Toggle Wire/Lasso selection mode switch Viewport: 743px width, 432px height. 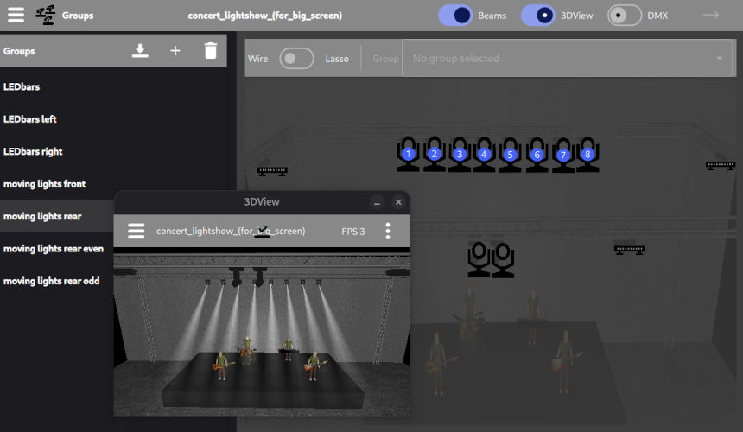click(x=296, y=59)
